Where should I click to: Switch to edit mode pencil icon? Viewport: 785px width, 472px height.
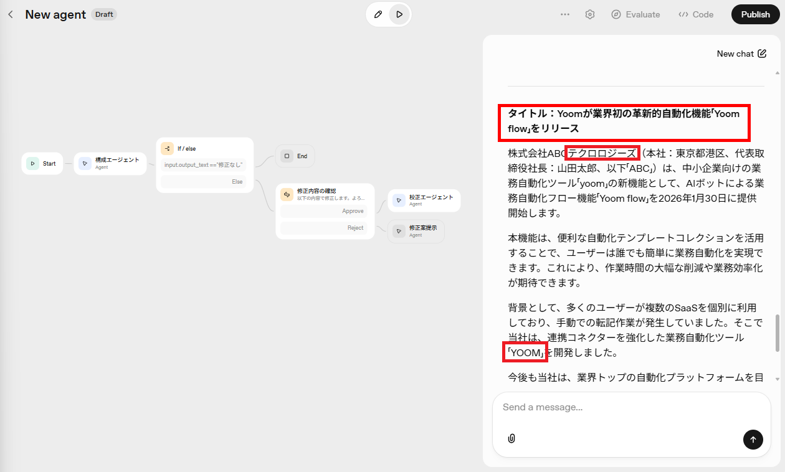coord(378,14)
